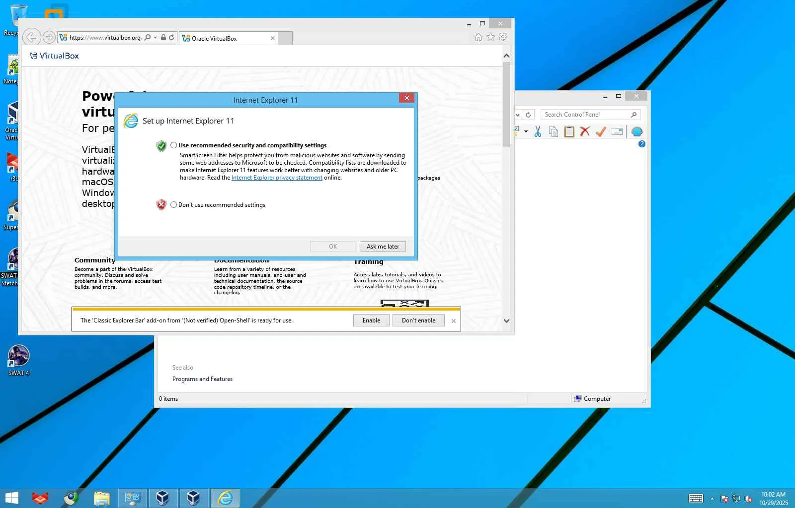Open Control Panel help question mark
Viewport: 795px width, 508px height.
pos(642,144)
